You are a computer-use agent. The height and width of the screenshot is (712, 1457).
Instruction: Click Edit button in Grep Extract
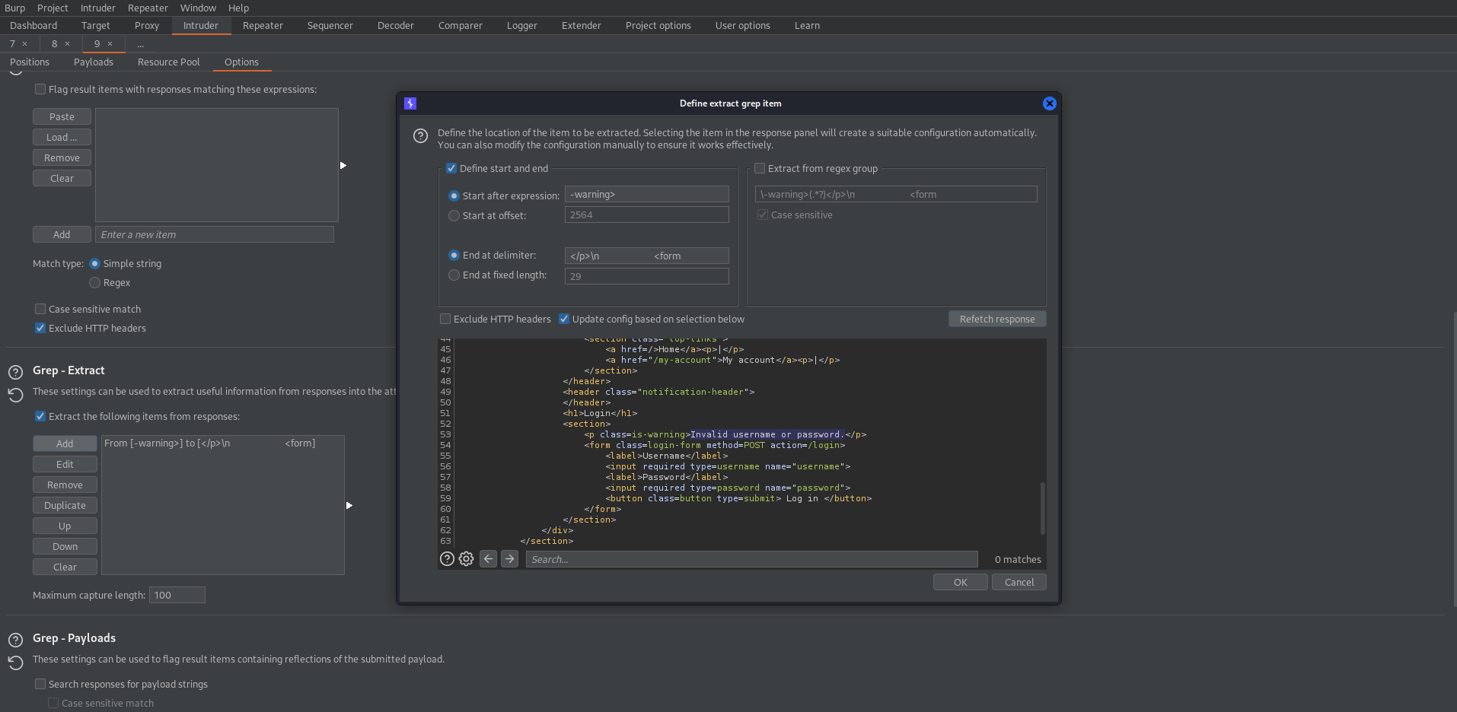click(x=65, y=464)
